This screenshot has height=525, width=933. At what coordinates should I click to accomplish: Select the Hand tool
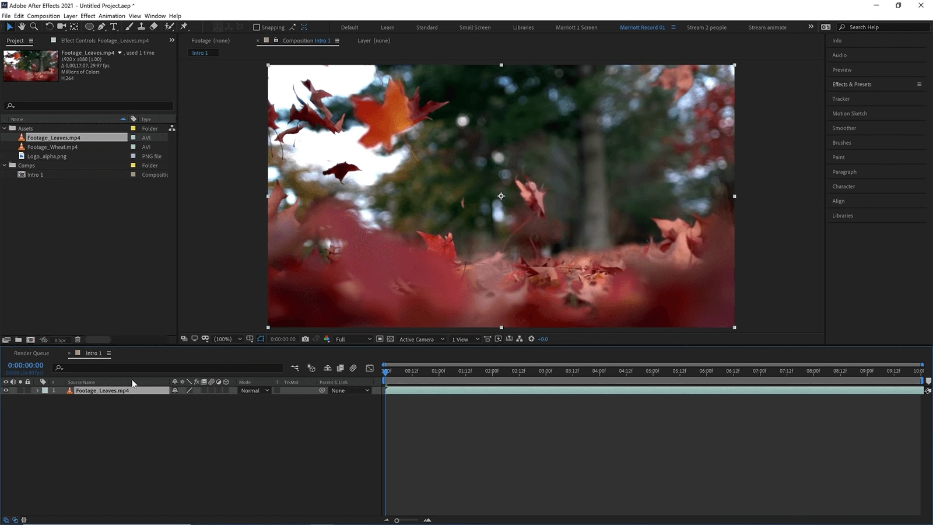click(22, 27)
